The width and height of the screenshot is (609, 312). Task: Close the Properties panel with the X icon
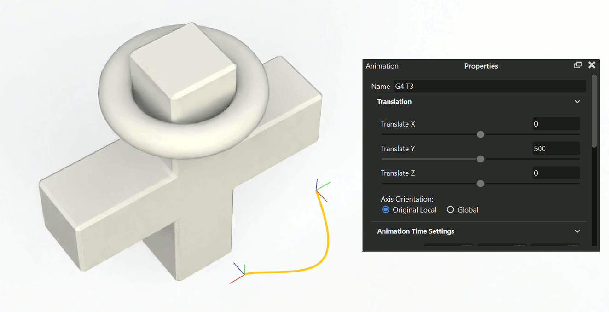[592, 65]
